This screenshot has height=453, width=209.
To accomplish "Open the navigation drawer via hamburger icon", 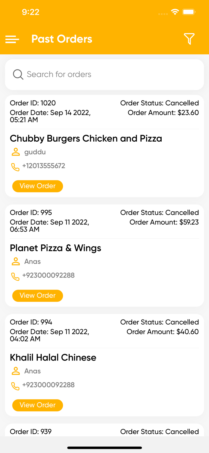I will pos(12,39).
